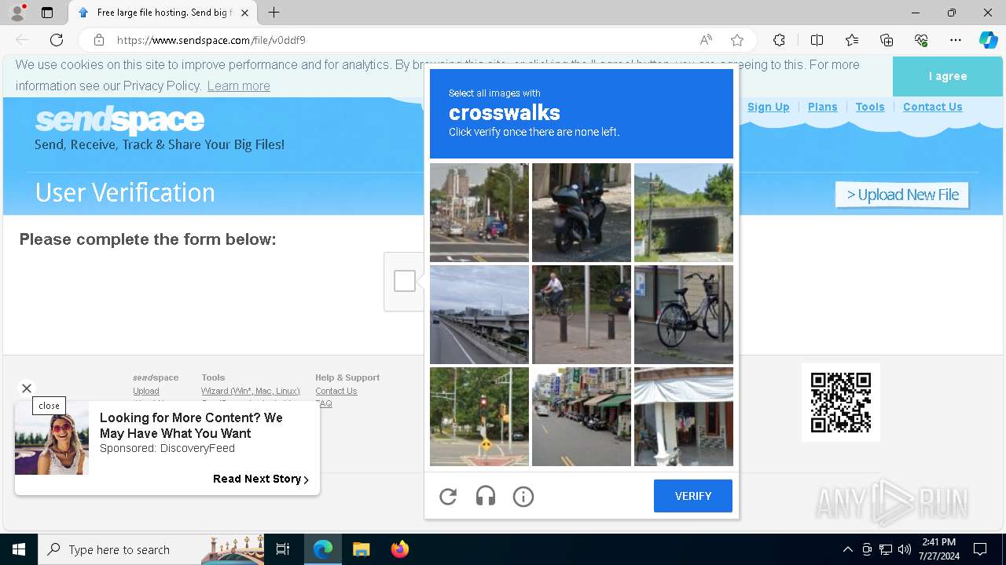
Task: Click the address bar URL
Action: click(x=211, y=40)
